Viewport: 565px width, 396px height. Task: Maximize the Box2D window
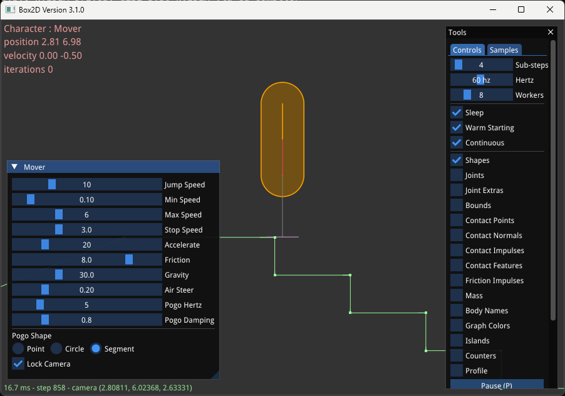[x=521, y=10]
